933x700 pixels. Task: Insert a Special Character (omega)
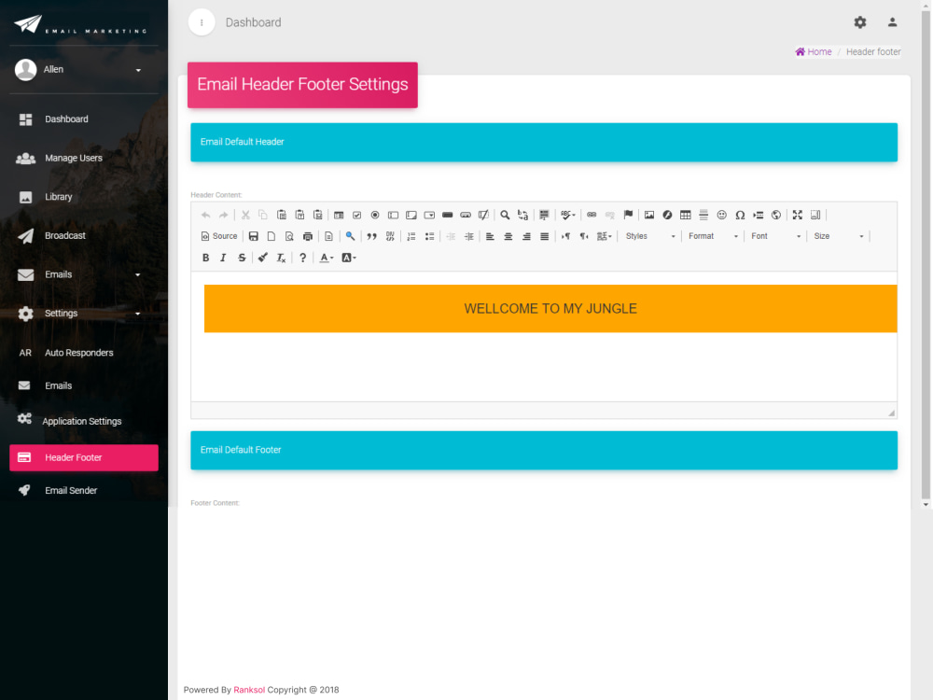pyautogui.click(x=740, y=215)
